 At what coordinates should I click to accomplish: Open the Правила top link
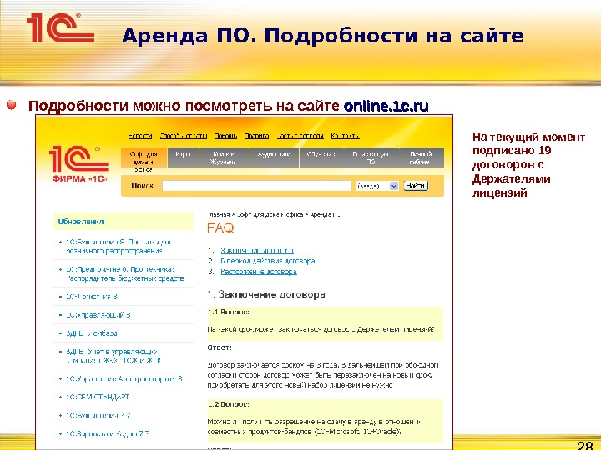(257, 136)
